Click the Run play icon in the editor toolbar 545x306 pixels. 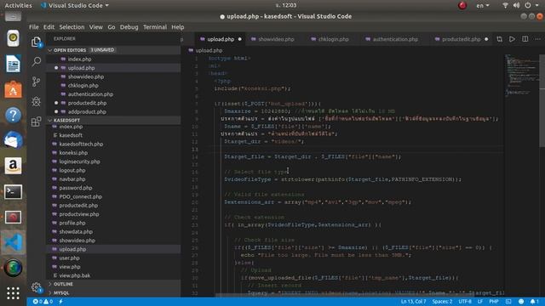pos(512,39)
